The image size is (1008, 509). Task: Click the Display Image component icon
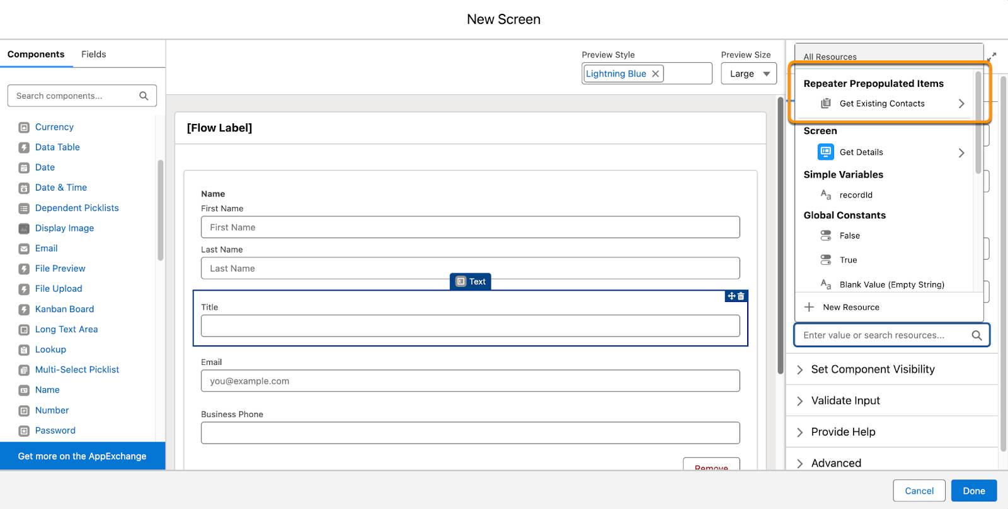[x=24, y=228]
